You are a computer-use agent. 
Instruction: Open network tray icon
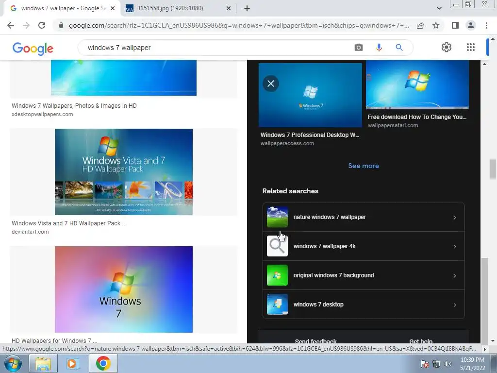pyautogui.click(x=436, y=364)
